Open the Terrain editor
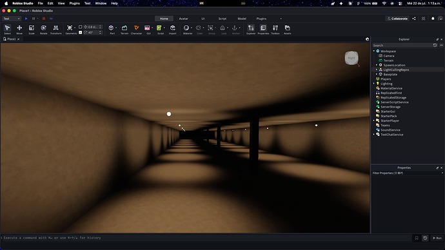 124,29
